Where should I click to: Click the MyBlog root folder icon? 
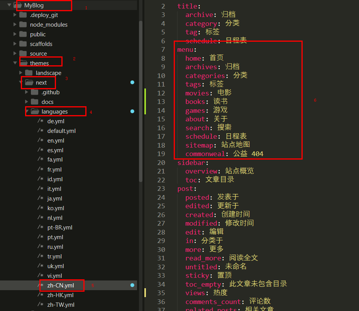pos(18,5)
